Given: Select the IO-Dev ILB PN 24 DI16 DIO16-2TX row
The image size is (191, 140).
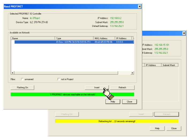Looking at the screenshot, I should tap(74, 42).
